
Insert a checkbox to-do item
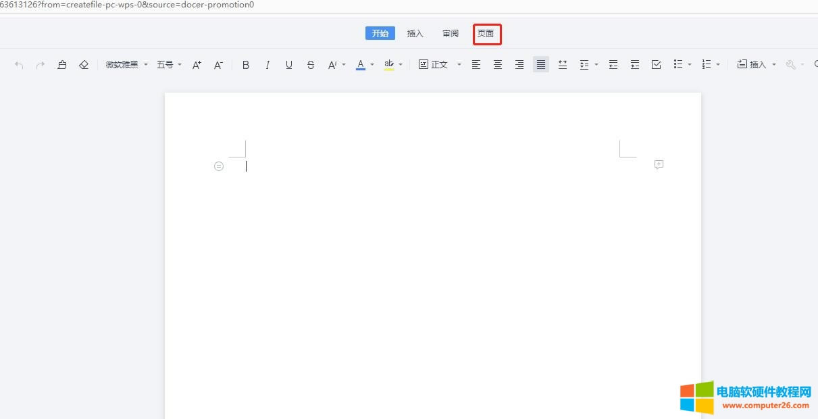pos(656,65)
